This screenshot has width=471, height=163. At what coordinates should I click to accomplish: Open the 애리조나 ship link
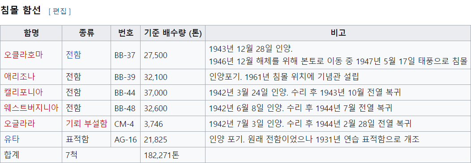[20, 77]
